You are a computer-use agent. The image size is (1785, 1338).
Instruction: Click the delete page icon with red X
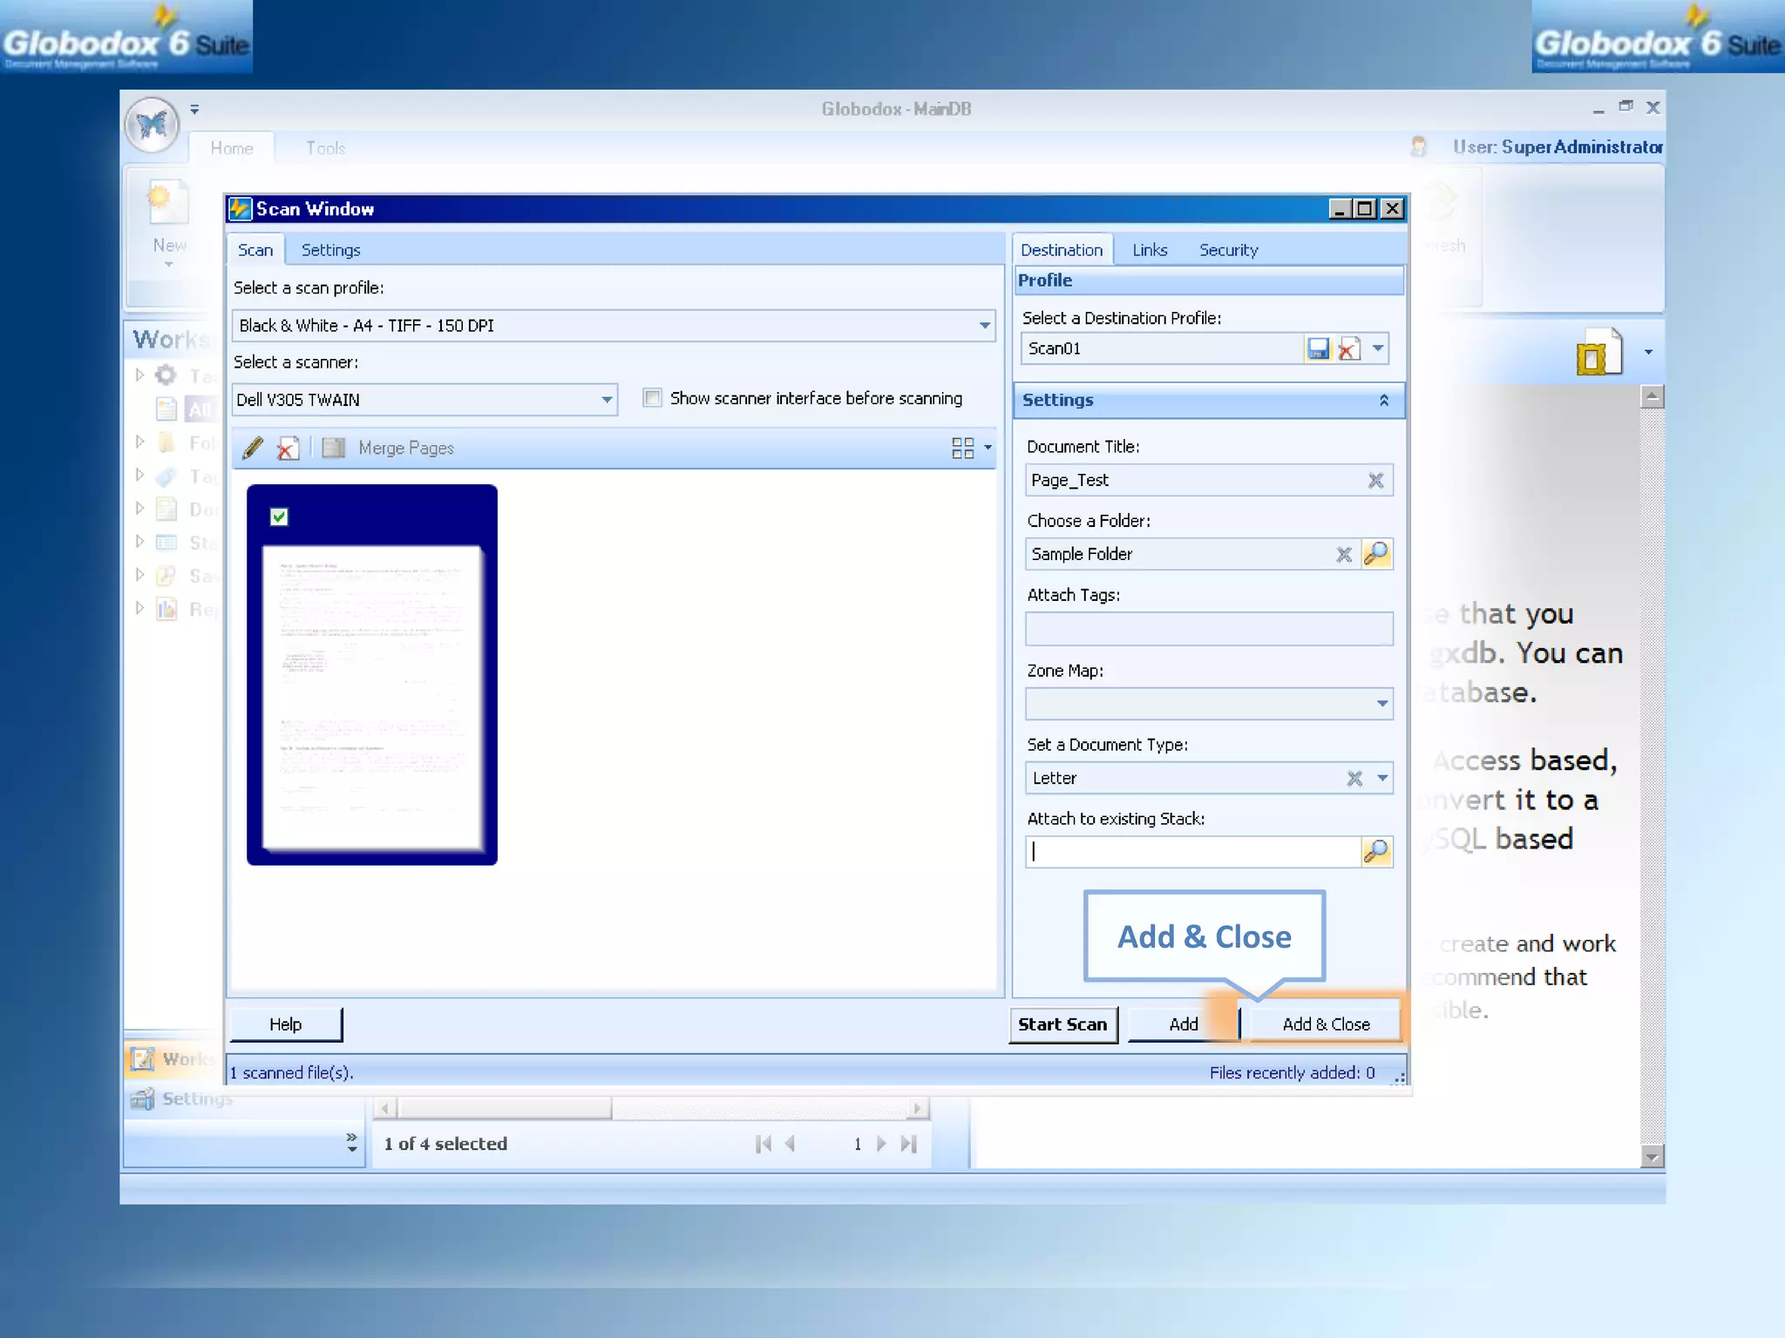click(x=287, y=448)
